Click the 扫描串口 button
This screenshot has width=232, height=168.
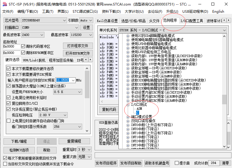point(12,28)
